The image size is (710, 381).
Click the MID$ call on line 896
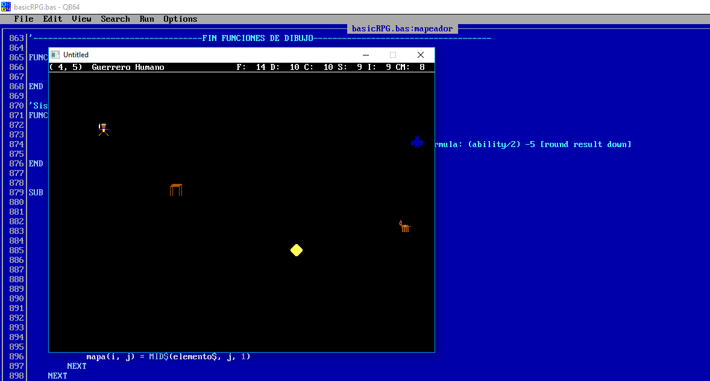[159, 356]
